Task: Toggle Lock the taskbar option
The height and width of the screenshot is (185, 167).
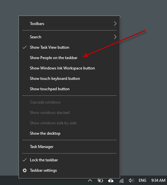Action: coord(69,160)
